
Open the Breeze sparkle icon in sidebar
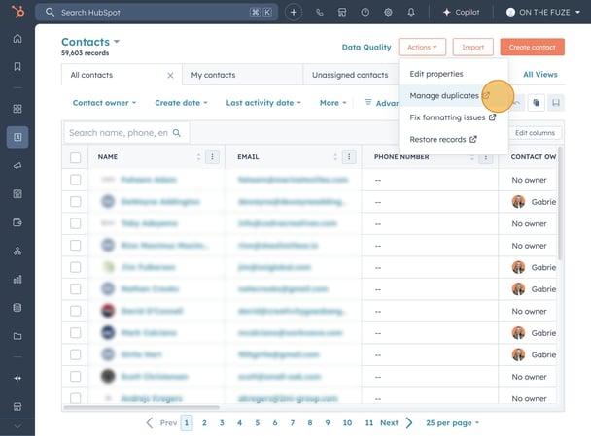point(17,378)
